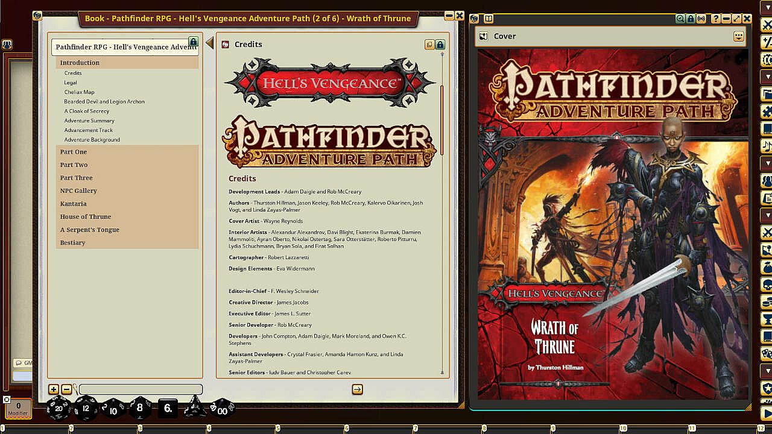Expand the Part One chapter
The image size is (772, 434).
[x=74, y=152]
